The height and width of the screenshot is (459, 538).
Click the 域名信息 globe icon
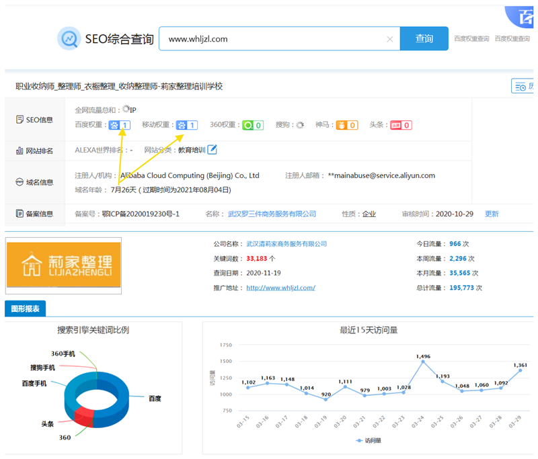point(20,182)
